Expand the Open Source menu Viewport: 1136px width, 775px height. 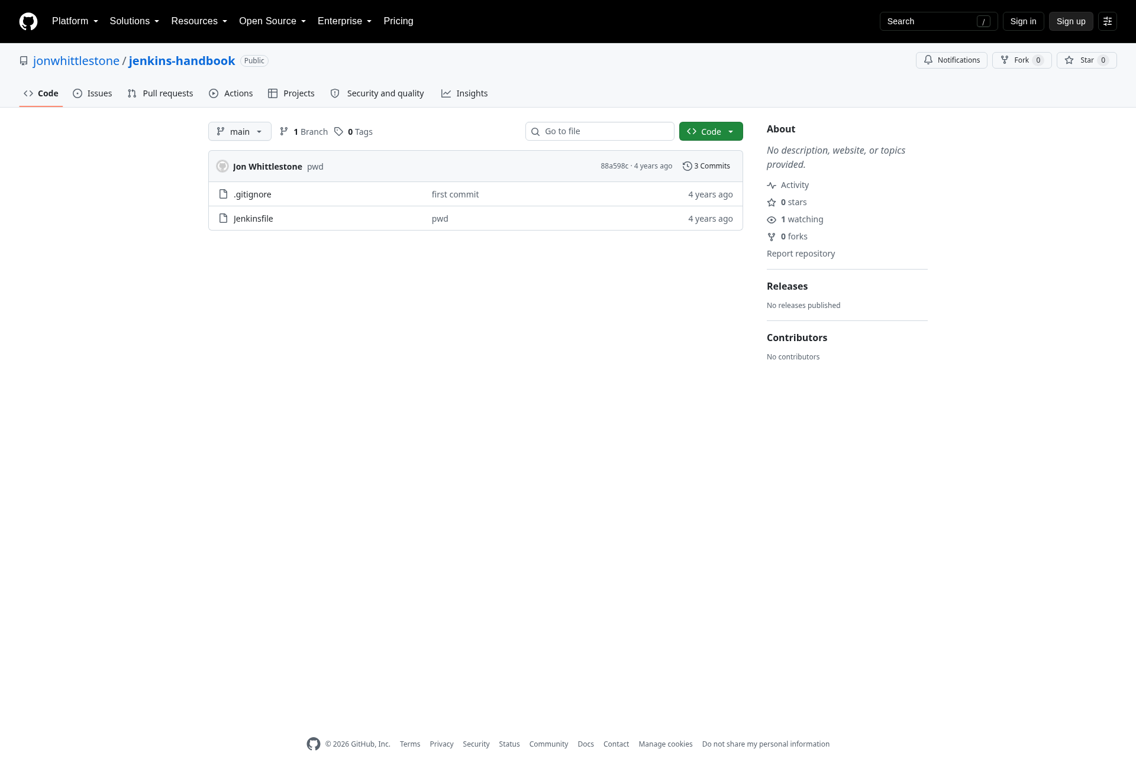tap(272, 21)
